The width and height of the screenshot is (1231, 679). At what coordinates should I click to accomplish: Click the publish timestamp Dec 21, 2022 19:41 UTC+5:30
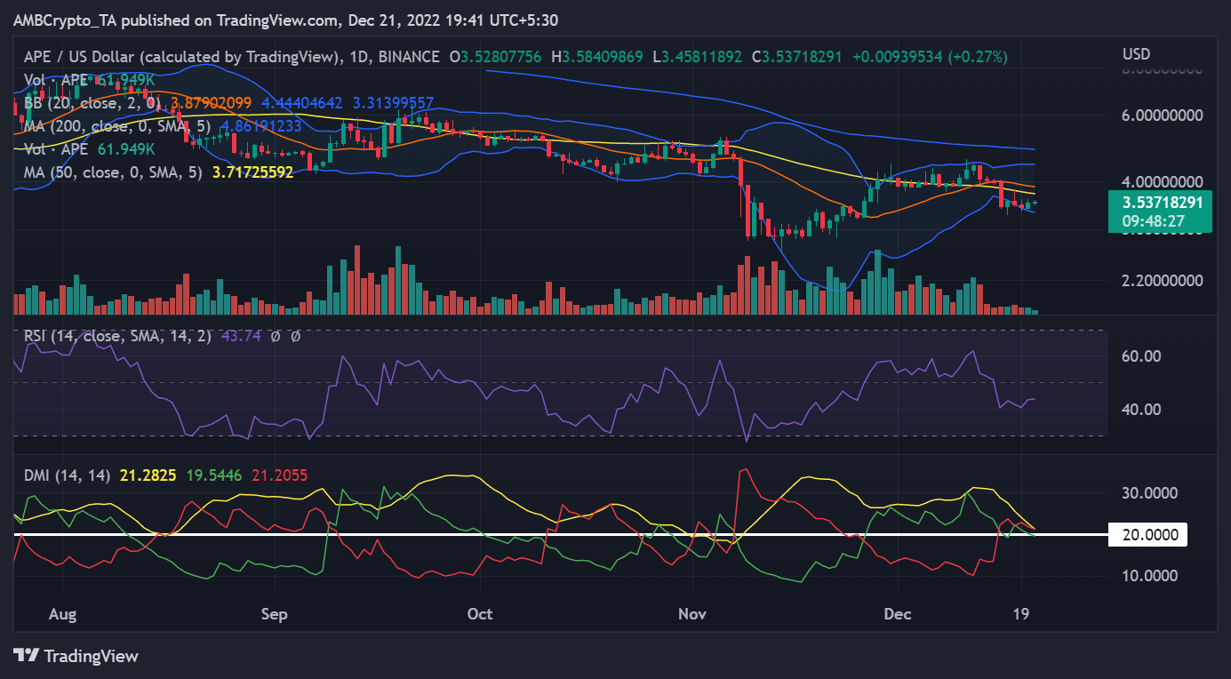[454, 20]
